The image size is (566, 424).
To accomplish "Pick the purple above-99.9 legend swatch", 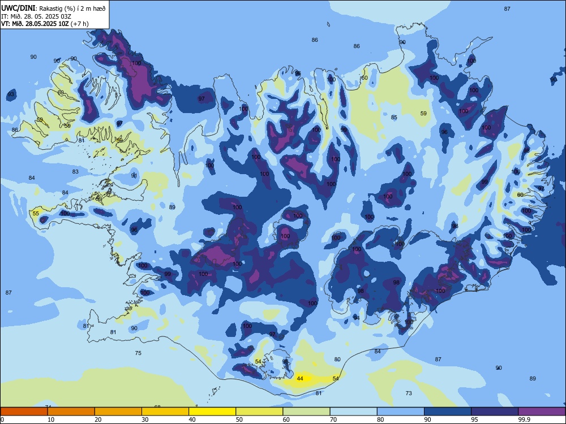I will point(542,412).
